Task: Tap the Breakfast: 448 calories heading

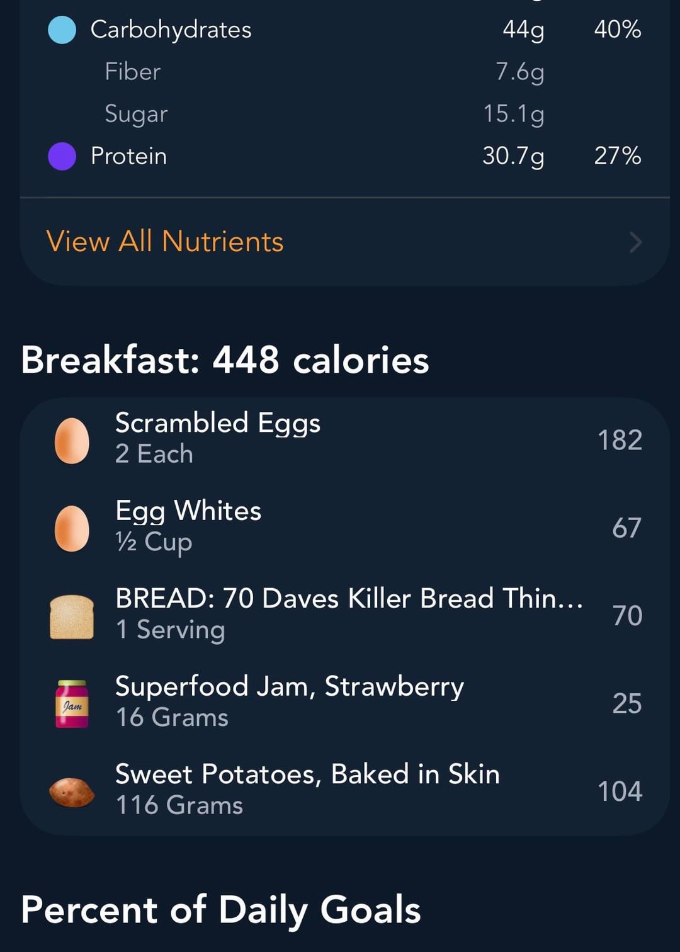Action: click(x=225, y=360)
